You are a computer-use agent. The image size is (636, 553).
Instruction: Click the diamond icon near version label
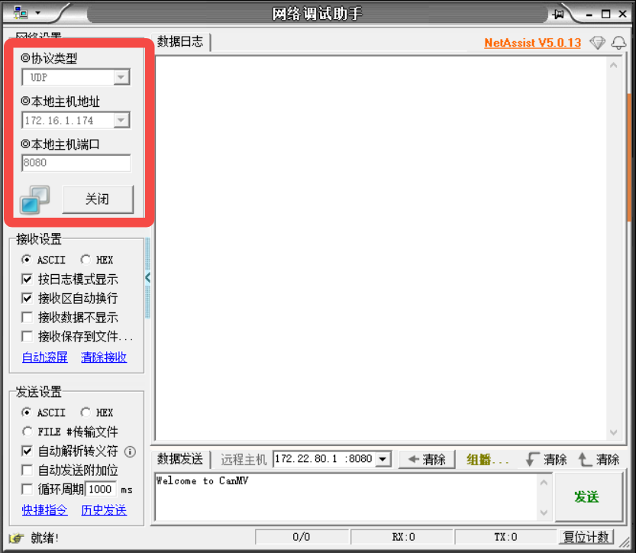597,43
